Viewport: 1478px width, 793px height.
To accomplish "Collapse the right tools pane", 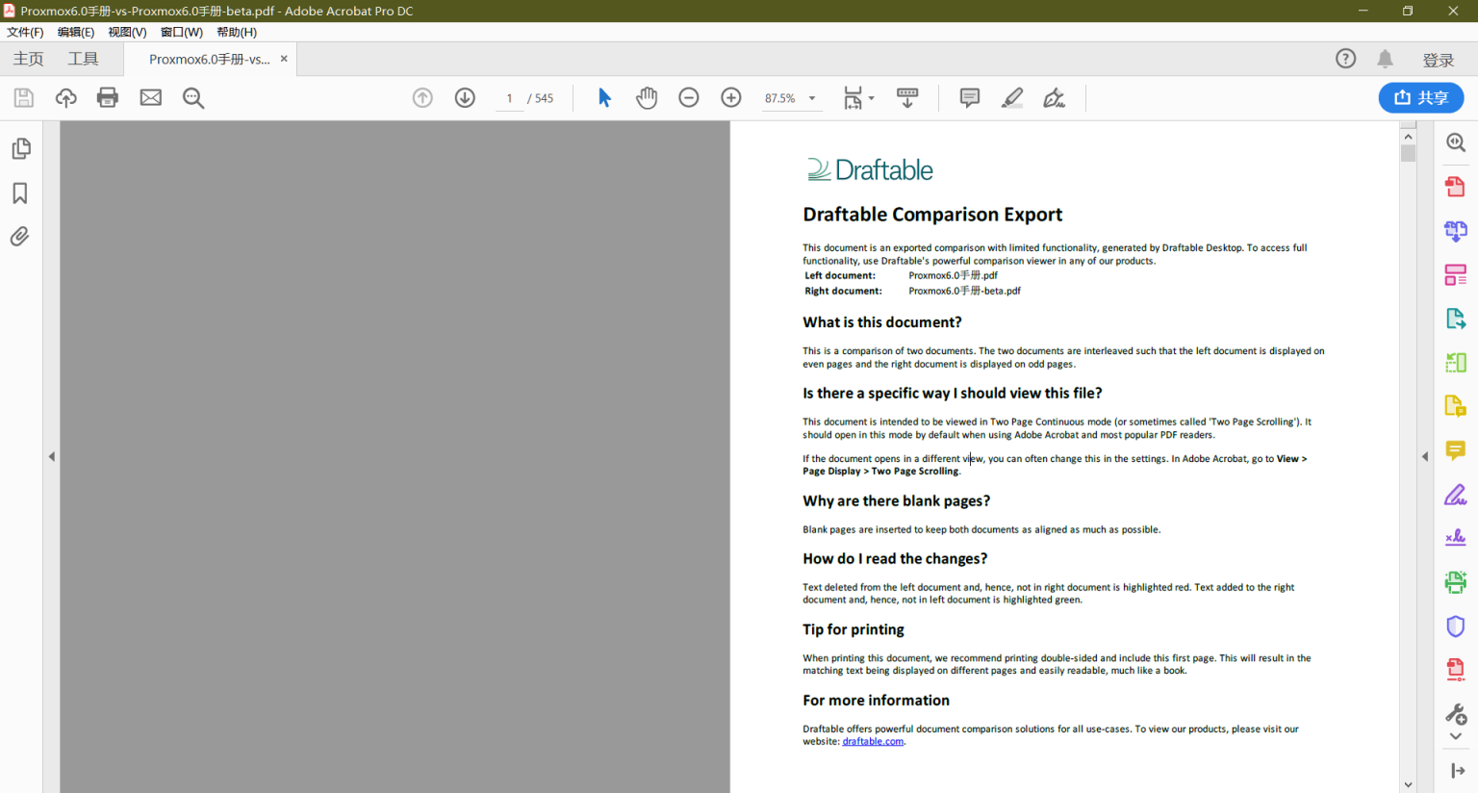I will tap(1425, 457).
